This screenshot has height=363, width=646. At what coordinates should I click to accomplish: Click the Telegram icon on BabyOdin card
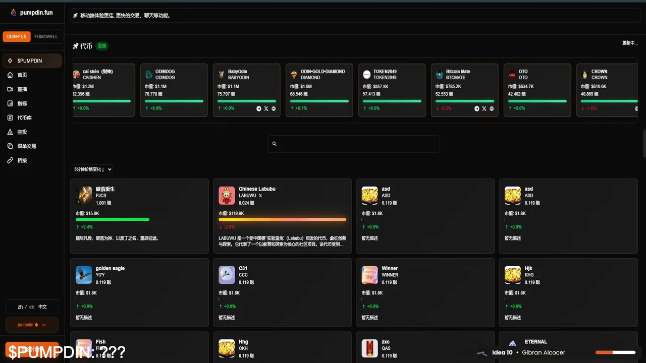(x=259, y=108)
